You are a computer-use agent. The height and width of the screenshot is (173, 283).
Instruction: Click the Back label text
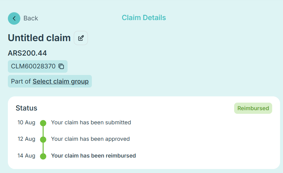tap(31, 18)
